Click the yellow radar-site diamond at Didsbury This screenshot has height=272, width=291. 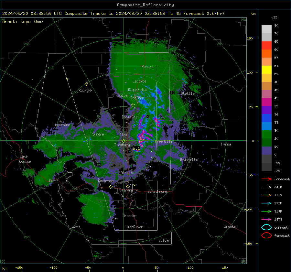123,141
